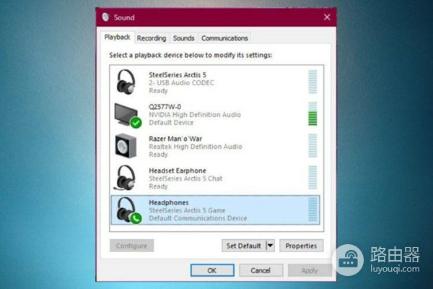Click the Headset Earphone level meter
This screenshot has height=289, width=433.
(x=312, y=178)
